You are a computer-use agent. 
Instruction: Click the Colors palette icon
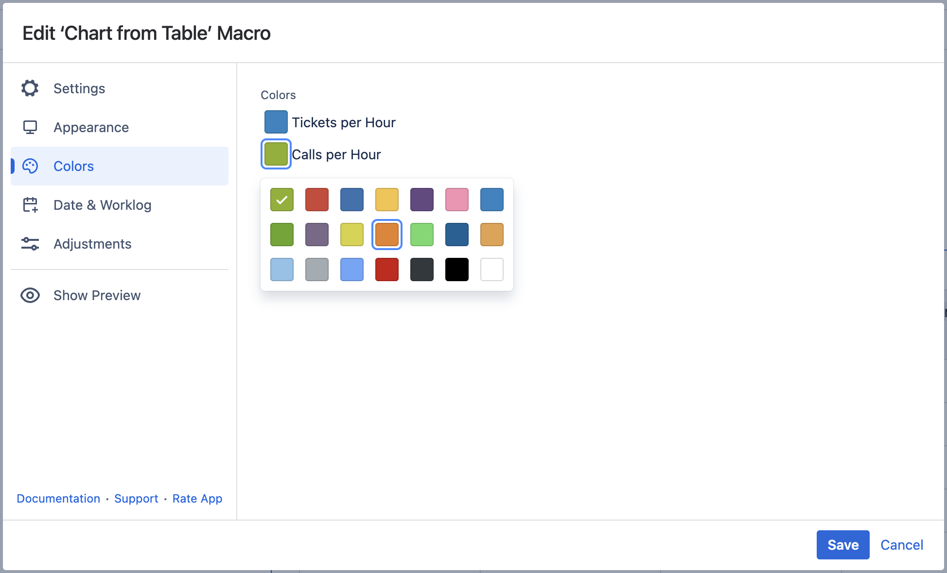coord(30,166)
